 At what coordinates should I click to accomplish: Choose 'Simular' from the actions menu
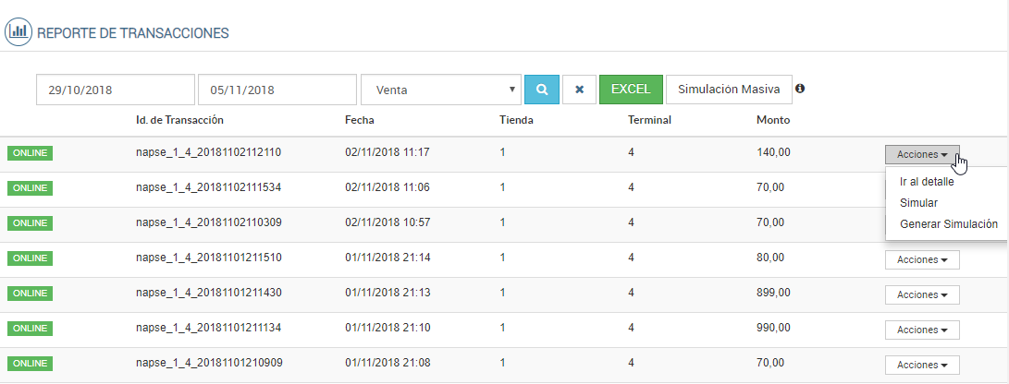click(x=918, y=202)
